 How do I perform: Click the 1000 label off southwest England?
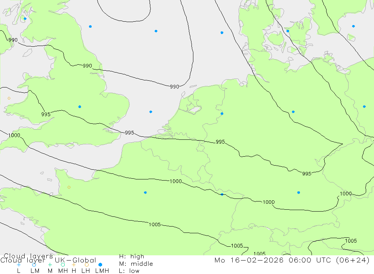pyautogui.click(x=14, y=135)
